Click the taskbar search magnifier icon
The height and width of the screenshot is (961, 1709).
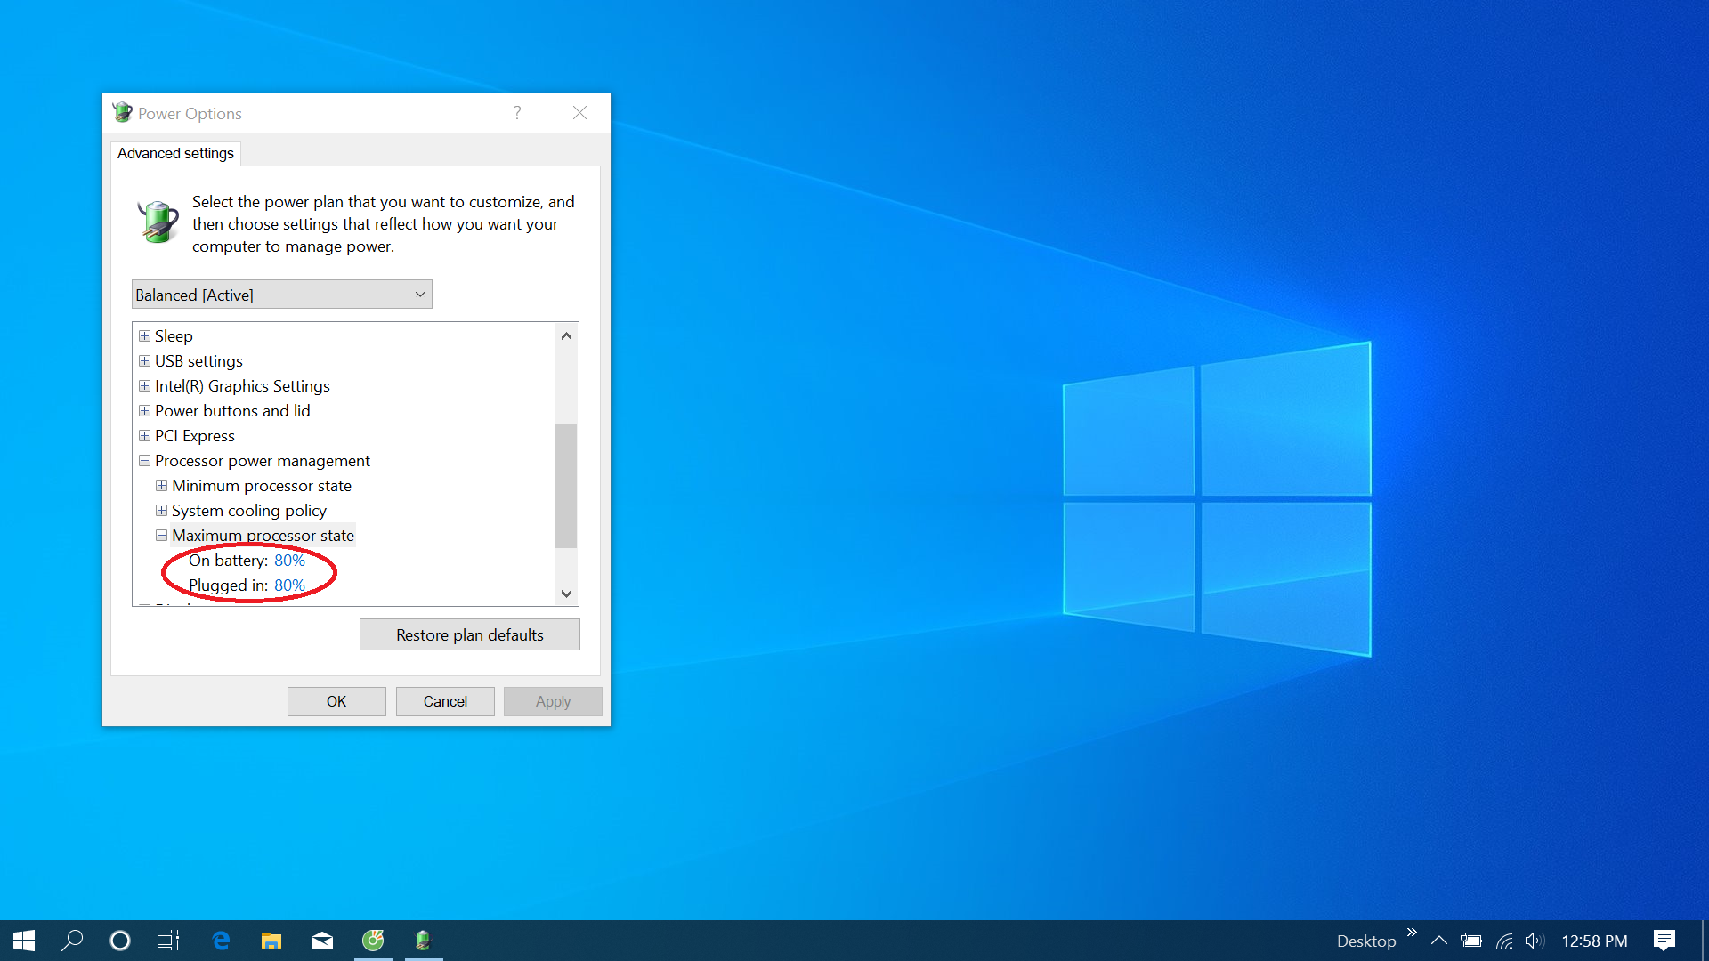[x=72, y=941]
